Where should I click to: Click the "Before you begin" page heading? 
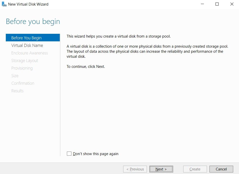[x=33, y=21]
